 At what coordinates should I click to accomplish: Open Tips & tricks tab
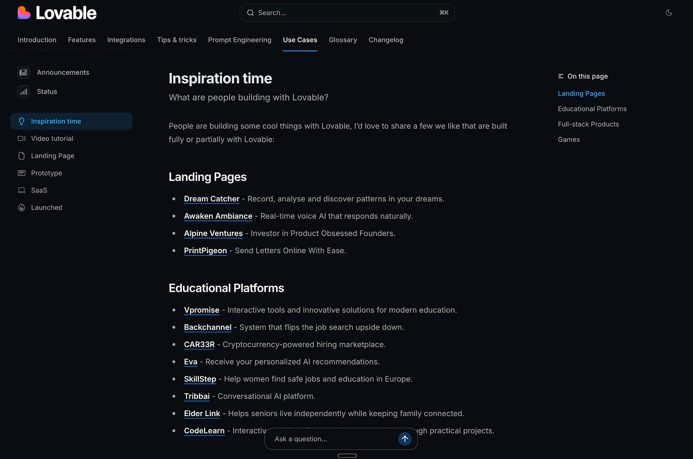point(177,40)
